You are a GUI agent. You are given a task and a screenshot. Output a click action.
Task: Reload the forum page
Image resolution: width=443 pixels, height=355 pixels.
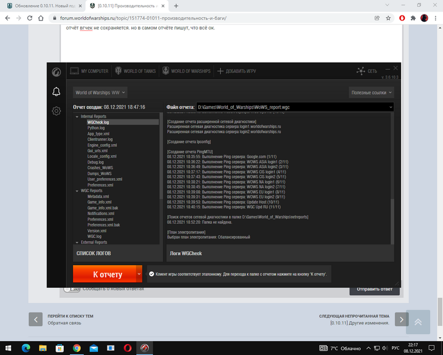click(29, 18)
